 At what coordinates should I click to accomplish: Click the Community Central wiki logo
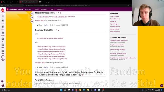click(x=7, y=9)
